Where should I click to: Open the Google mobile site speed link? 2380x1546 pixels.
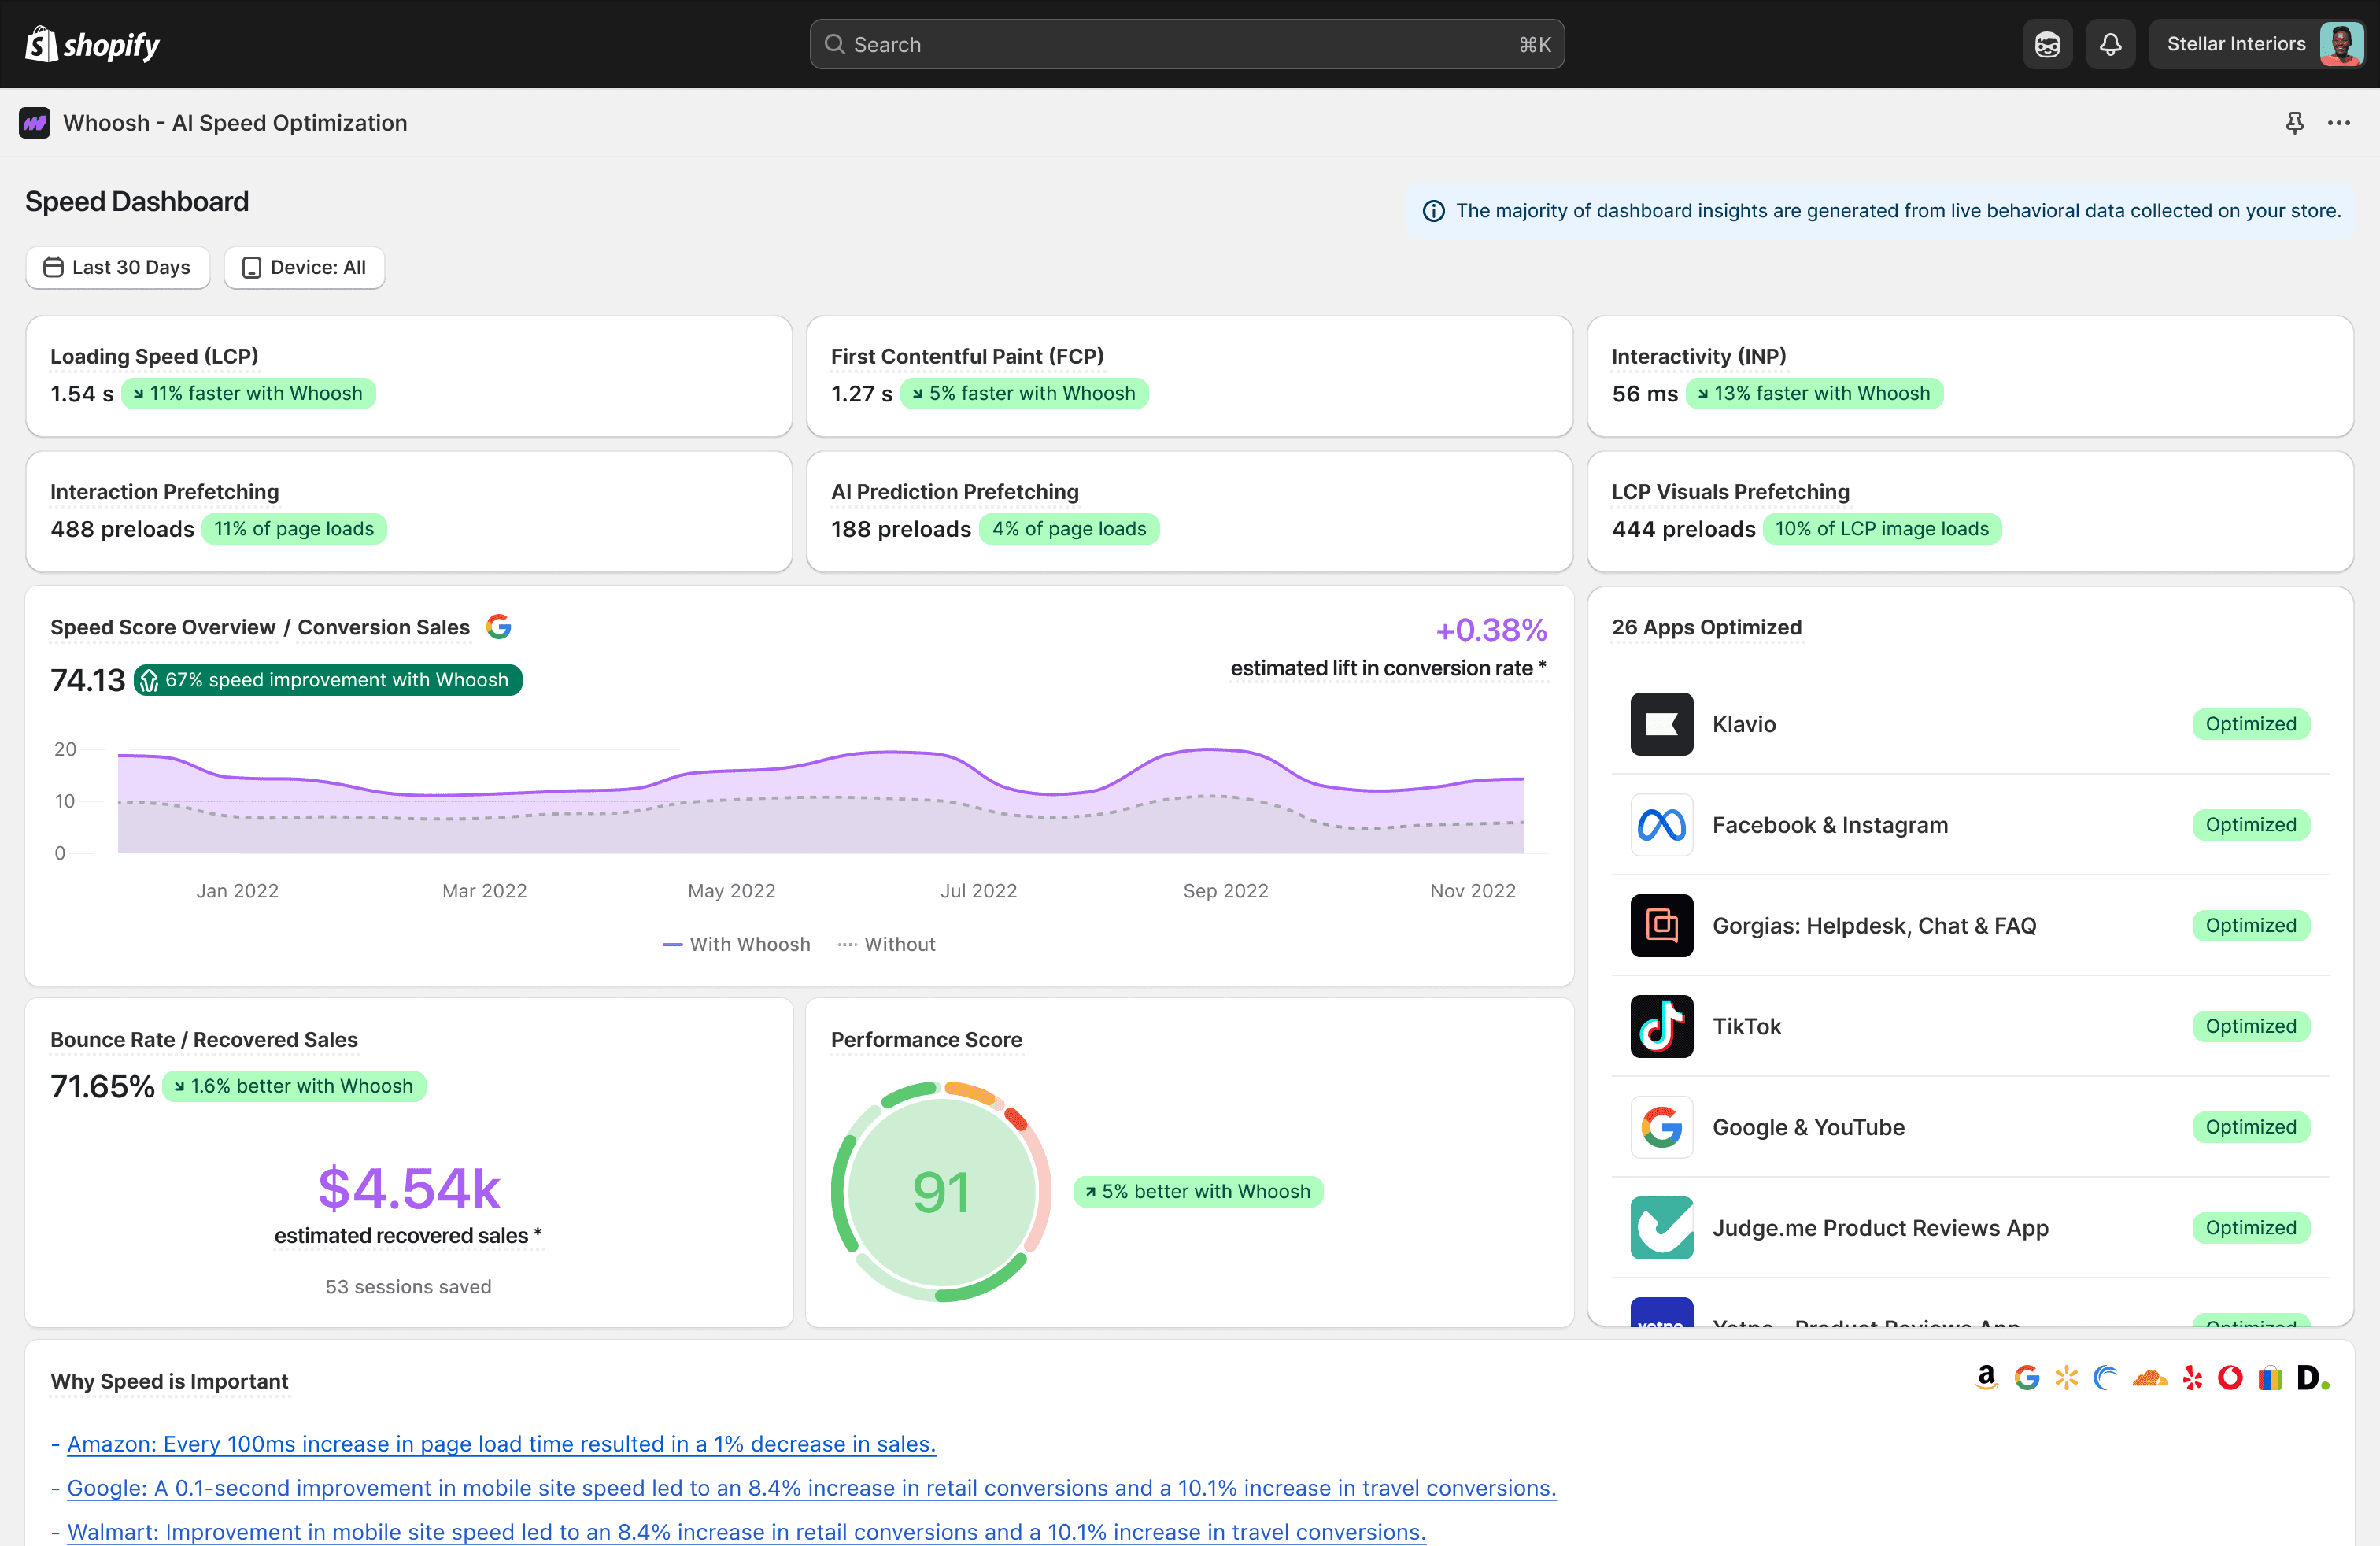pyautogui.click(x=811, y=1487)
